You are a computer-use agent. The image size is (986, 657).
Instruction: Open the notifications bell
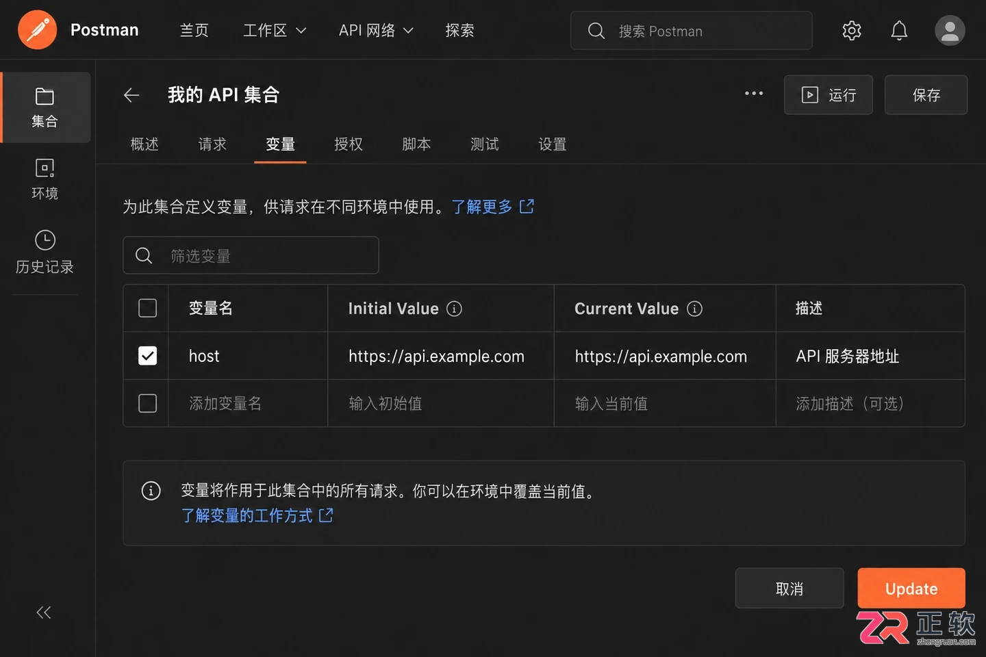899,31
